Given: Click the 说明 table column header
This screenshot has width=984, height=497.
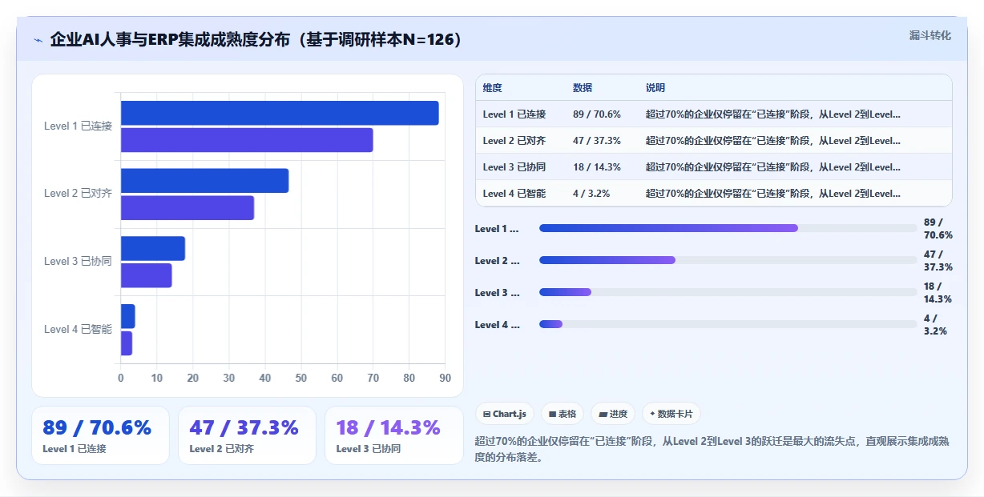Looking at the screenshot, I should (x=655, y=87).
